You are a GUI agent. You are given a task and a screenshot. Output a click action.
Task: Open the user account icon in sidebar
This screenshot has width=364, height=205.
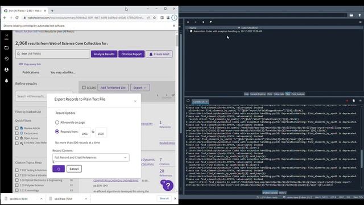6,69
